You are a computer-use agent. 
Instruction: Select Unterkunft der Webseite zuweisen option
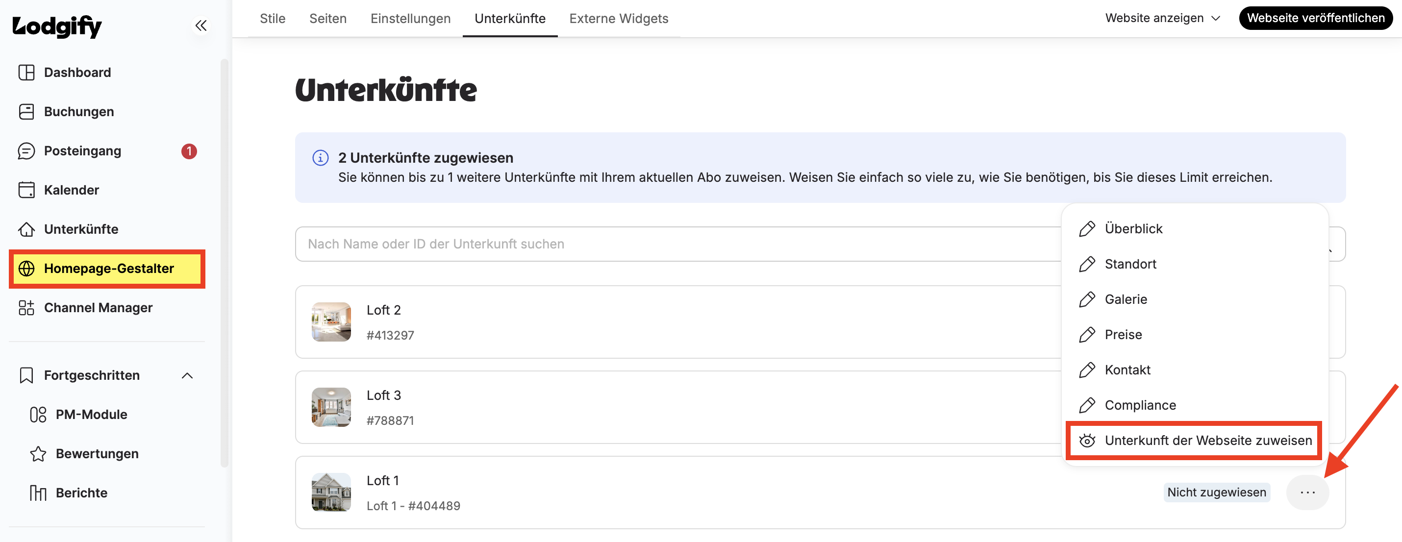(1194, 440)
